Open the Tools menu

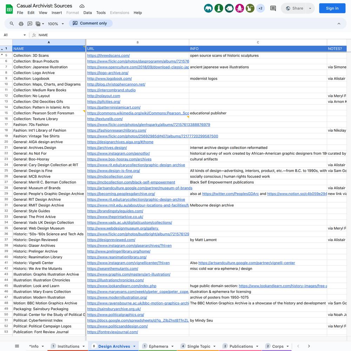click(101, 13)
